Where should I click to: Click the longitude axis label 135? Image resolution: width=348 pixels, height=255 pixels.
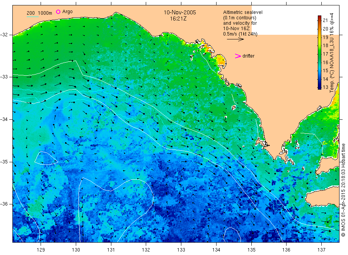click(251, 250)
